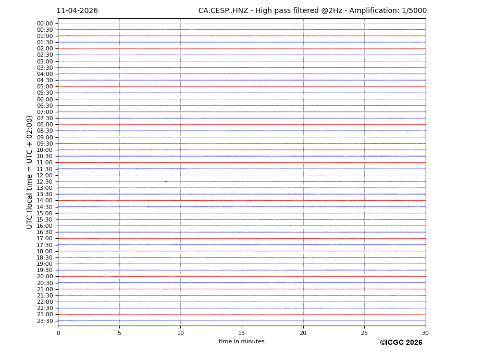This screenshot has width=483, height=362.
Task: Select the 12:00 row label
Action: pos(45,175)
